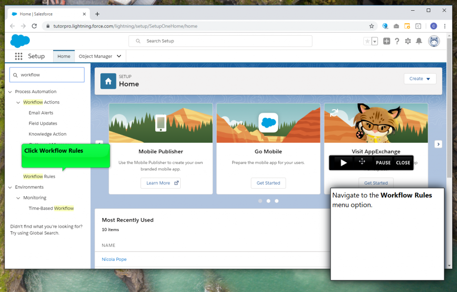Open Time-Based Workflow in sidebar
This screenshot has width=457, height=292.
[51, 208]
